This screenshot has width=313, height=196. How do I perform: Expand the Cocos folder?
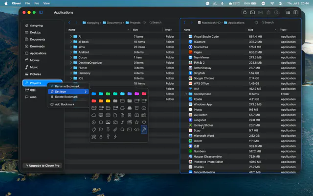click(71, 57)
